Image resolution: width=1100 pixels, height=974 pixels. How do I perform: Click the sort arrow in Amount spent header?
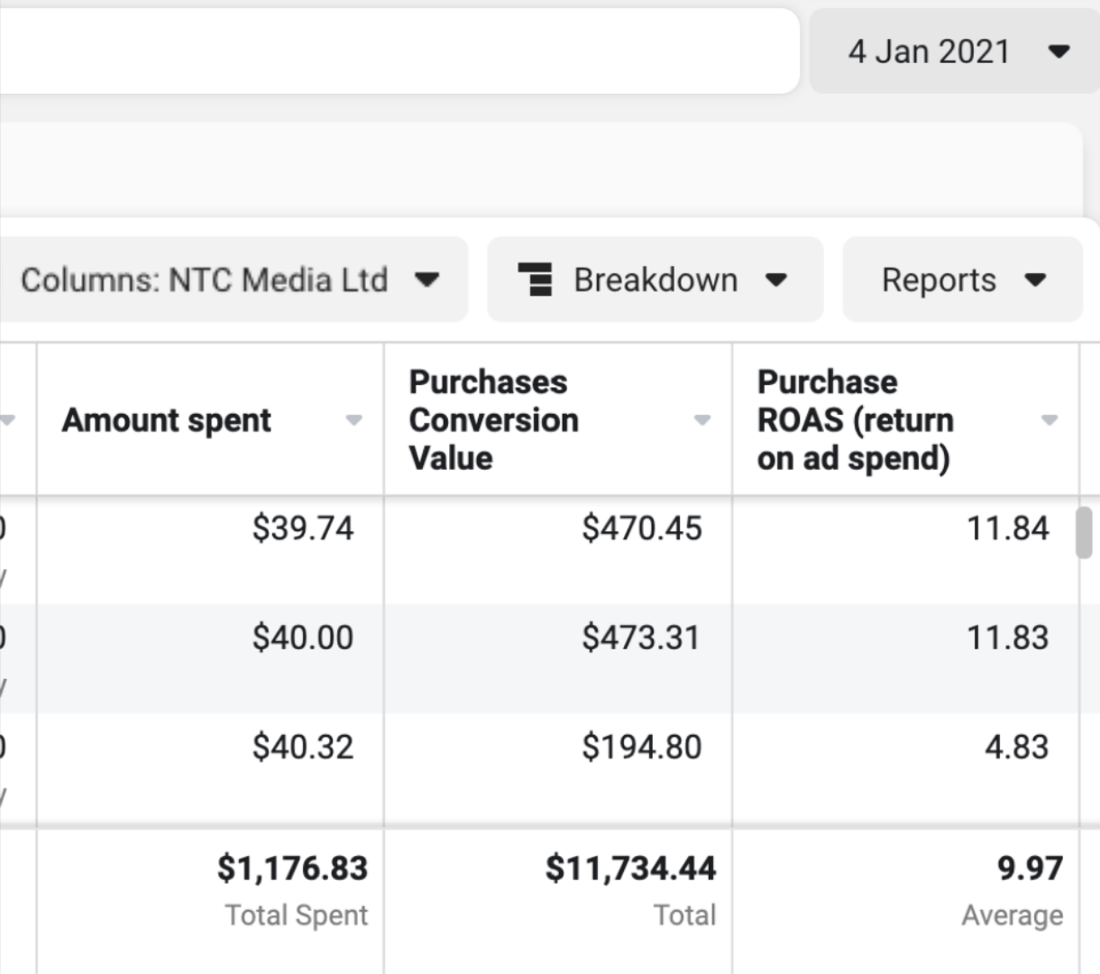pyautogui.click(x=354, y=420)
